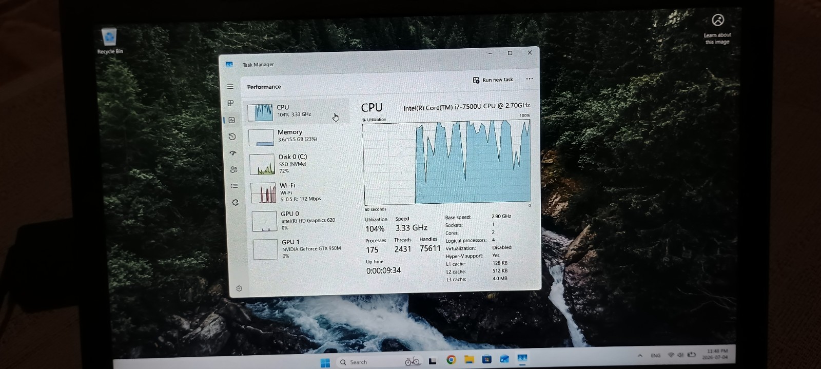This screenshot has width=821, height=369.
Task: Click the ENG language indicator
Action: [655, 355]
